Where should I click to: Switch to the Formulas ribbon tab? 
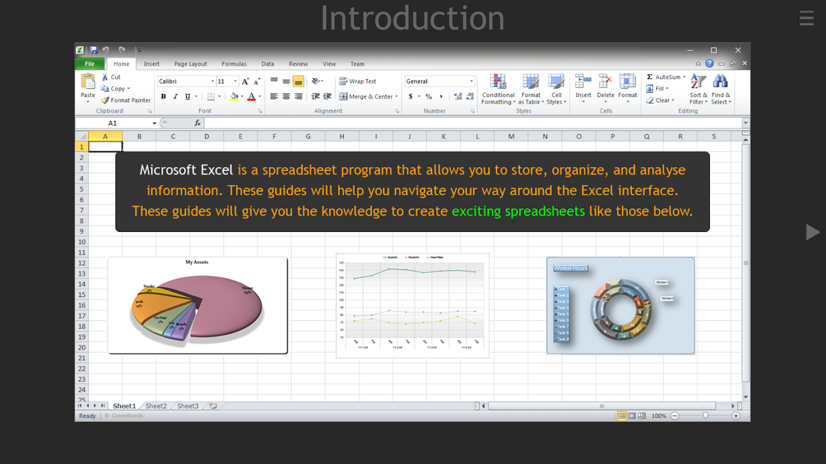click(x=234, y=64)
